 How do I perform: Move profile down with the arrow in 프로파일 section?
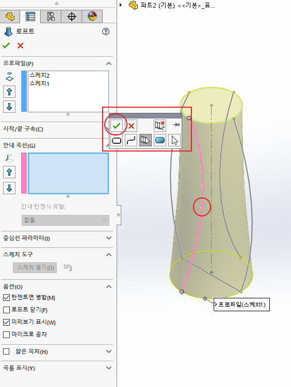coord(9,107)
